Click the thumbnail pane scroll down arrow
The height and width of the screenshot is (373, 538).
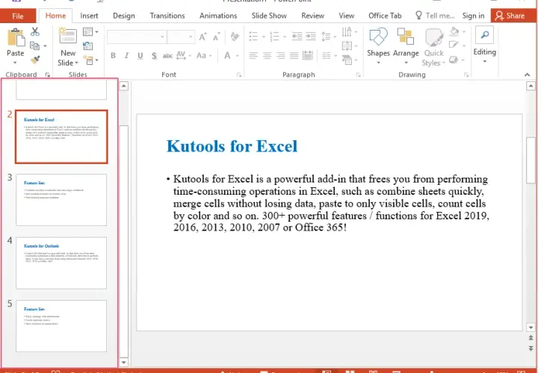(x=123, y=362)
